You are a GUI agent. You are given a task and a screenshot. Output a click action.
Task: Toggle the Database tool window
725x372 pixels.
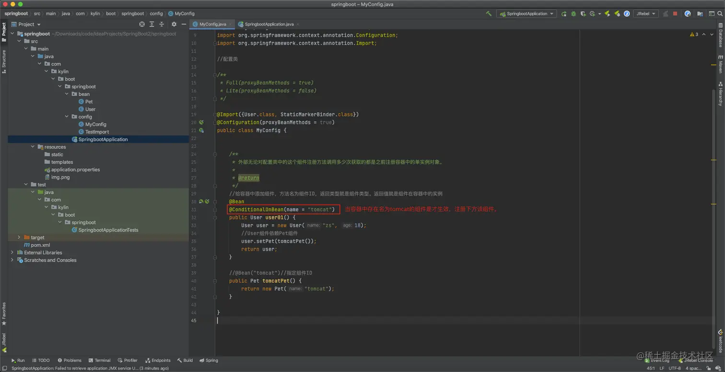coord(720,36)
